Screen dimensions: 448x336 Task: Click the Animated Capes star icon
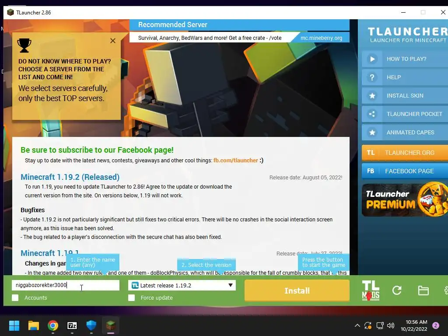pyautogui.click(x=372, y=132)
